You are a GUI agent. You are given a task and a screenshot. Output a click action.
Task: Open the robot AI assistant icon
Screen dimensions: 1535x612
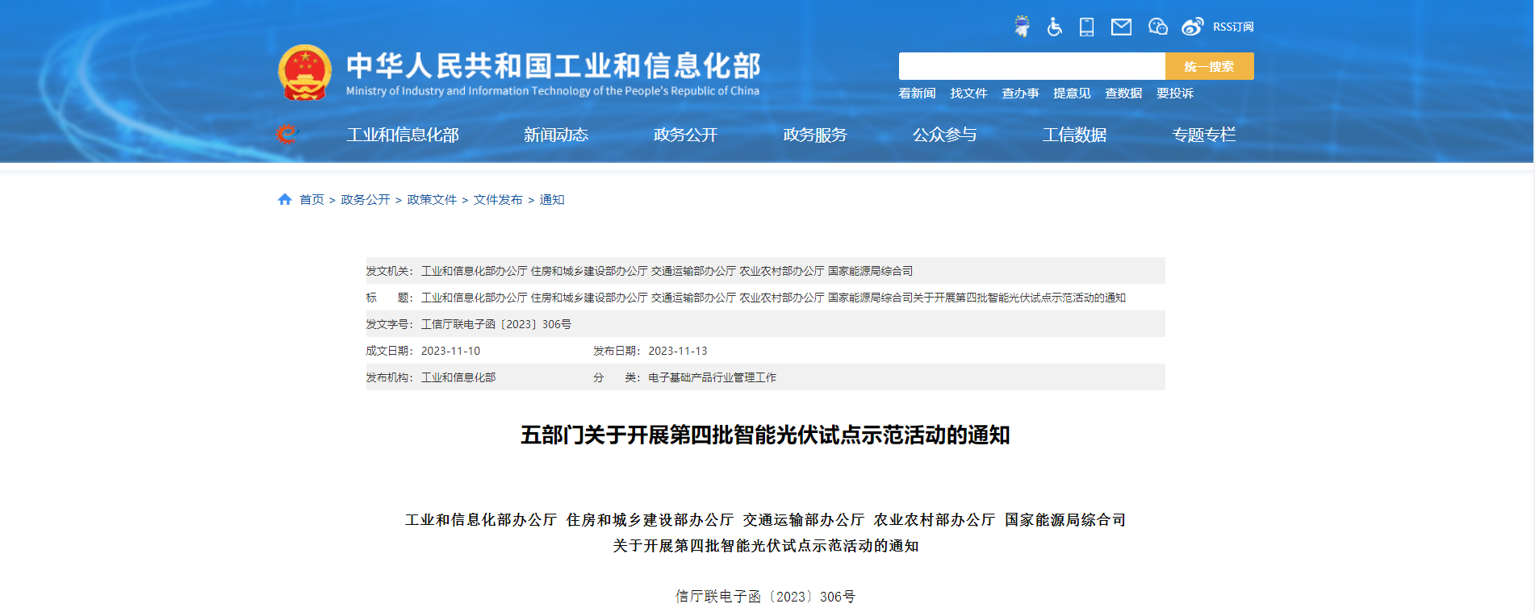(1022, 27)
